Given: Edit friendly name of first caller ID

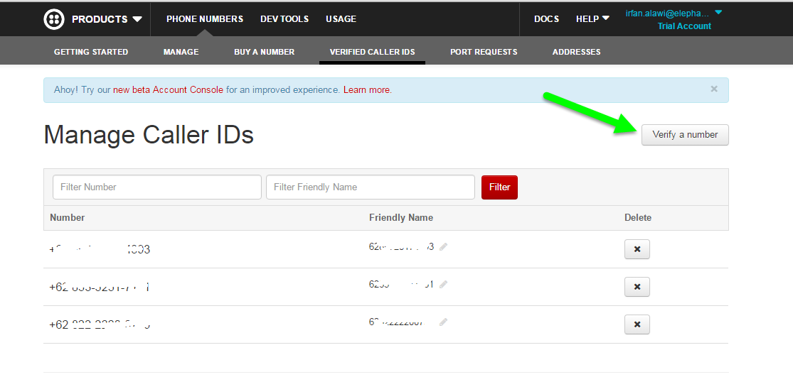Looking at the screenshot, I should click(444, 247).
